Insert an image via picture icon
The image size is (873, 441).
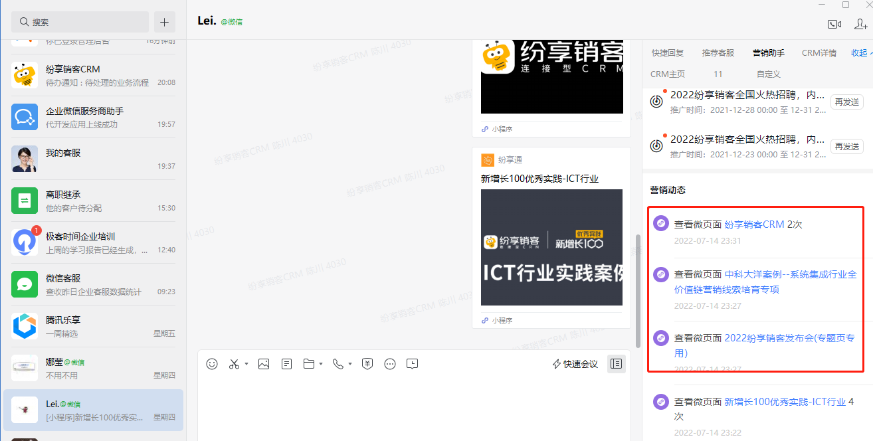264,364
